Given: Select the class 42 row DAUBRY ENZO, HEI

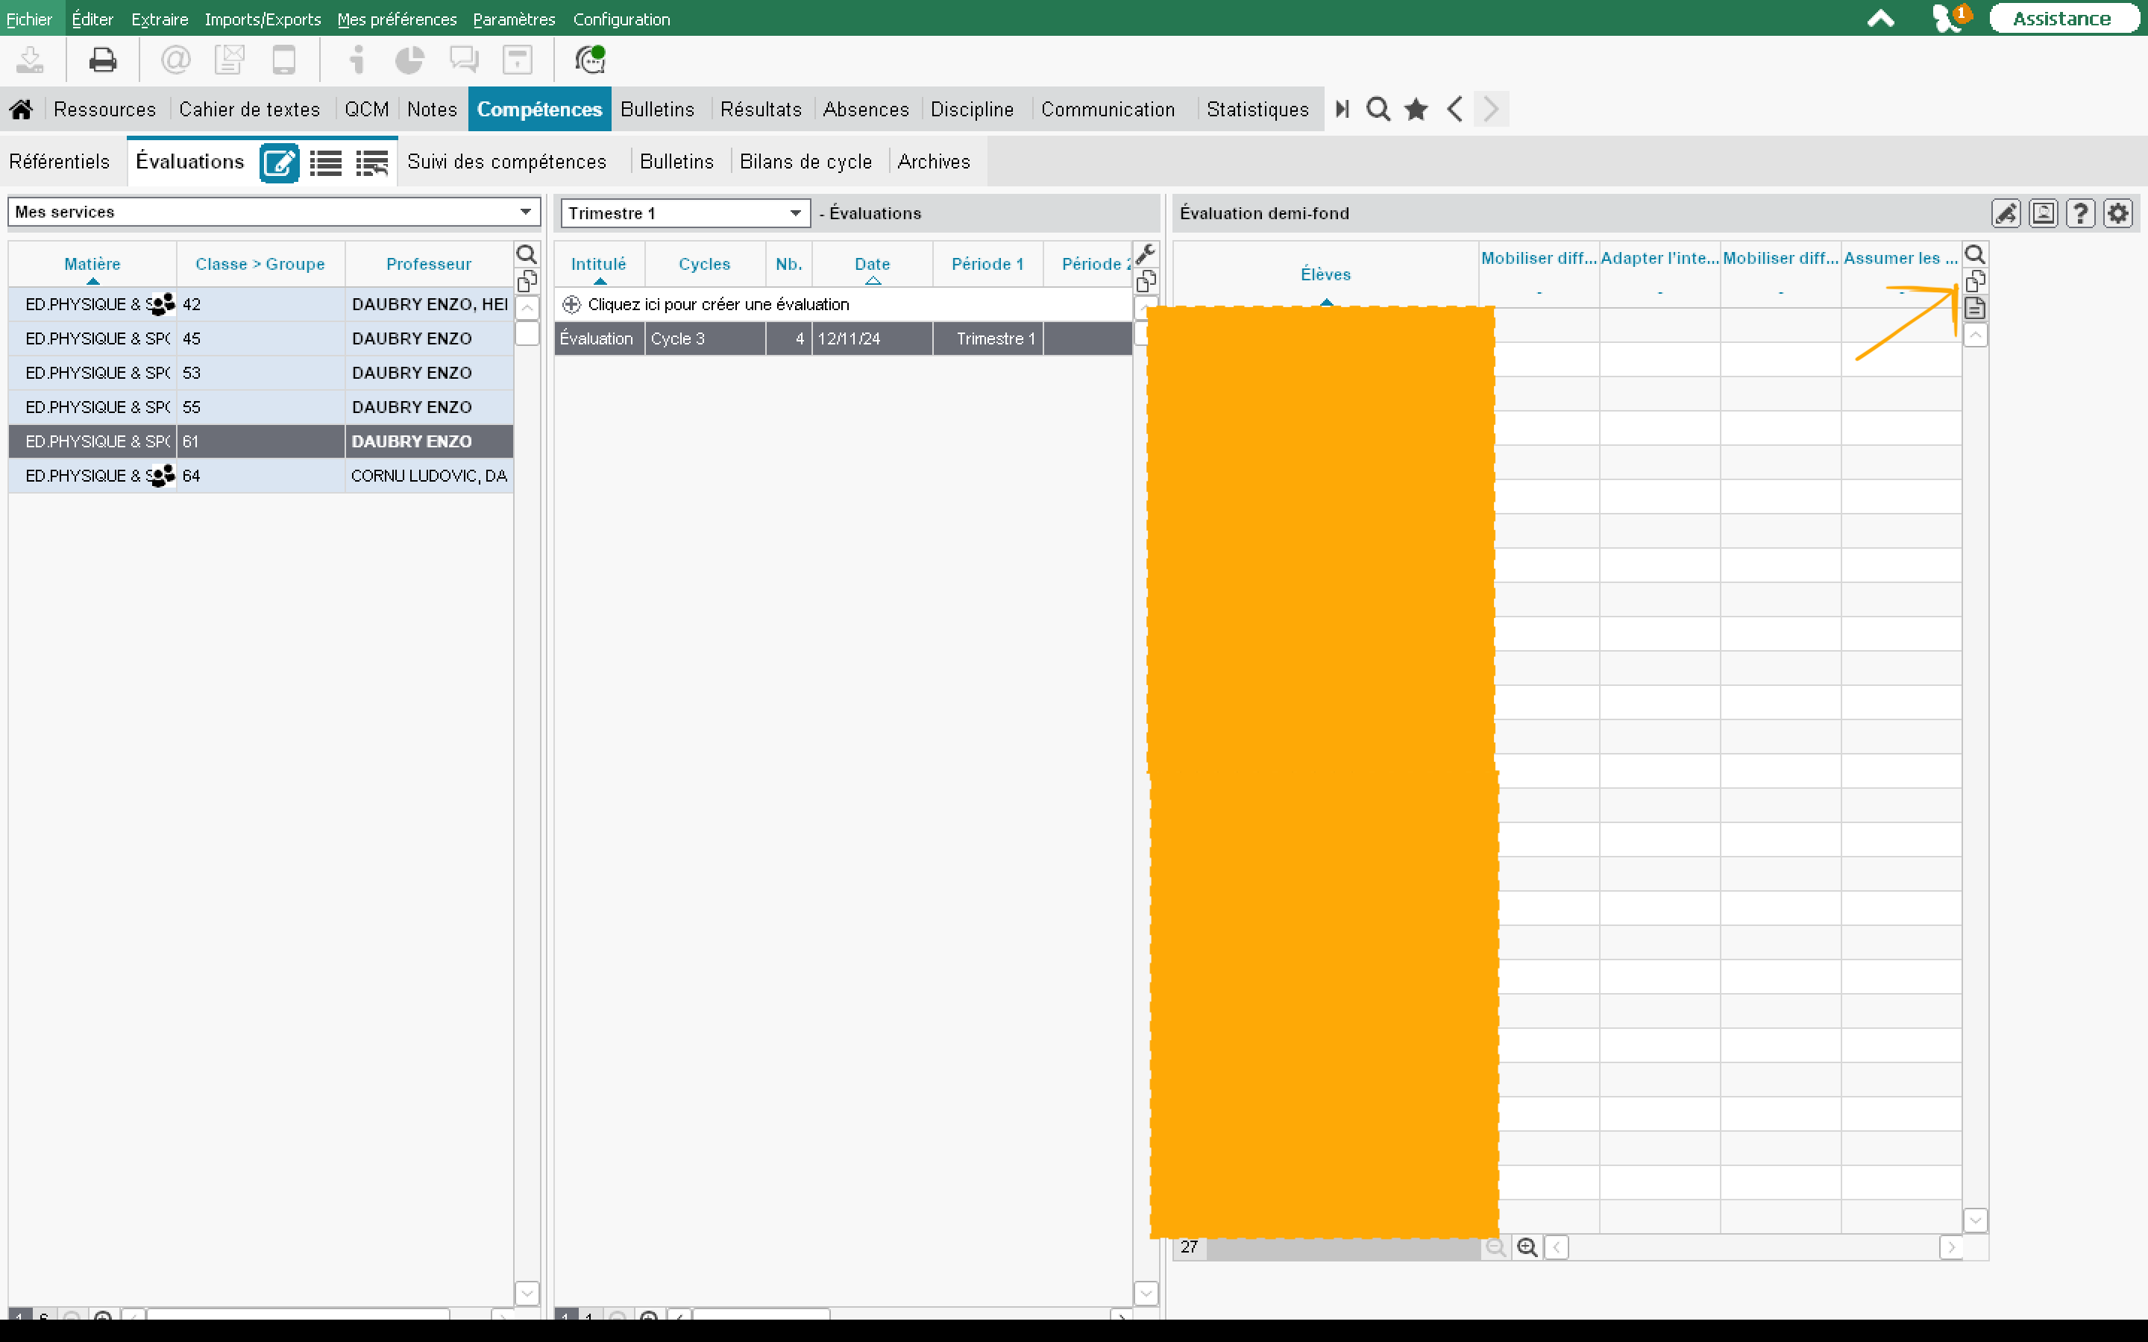Looking at the screenshot, I should click(261, 304).
